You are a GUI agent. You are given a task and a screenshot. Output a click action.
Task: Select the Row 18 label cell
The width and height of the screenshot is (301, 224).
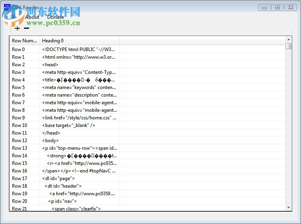click(25, 186)
